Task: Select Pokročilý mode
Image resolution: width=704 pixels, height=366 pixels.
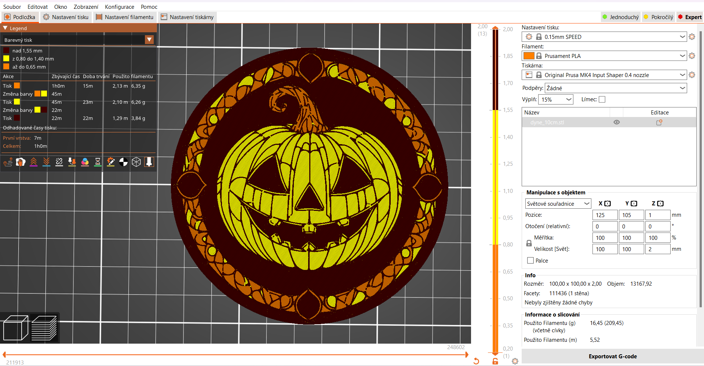Action: pyautogui.click(x=659, y=17)
